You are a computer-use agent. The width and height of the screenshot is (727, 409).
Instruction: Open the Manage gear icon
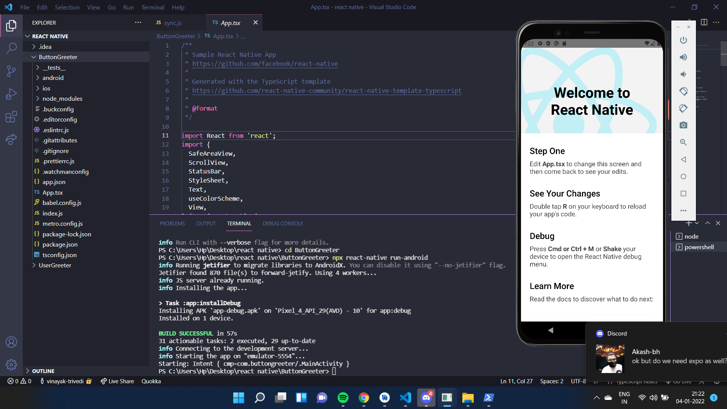[11, 365]
